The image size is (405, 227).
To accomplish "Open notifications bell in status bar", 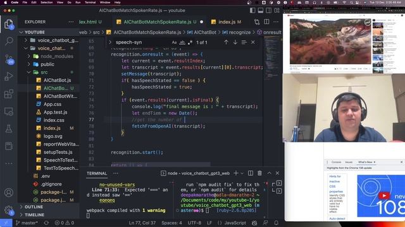I will [276, 223].
